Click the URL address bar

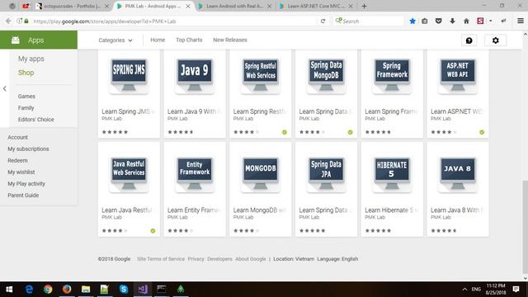tap(175, 21)
